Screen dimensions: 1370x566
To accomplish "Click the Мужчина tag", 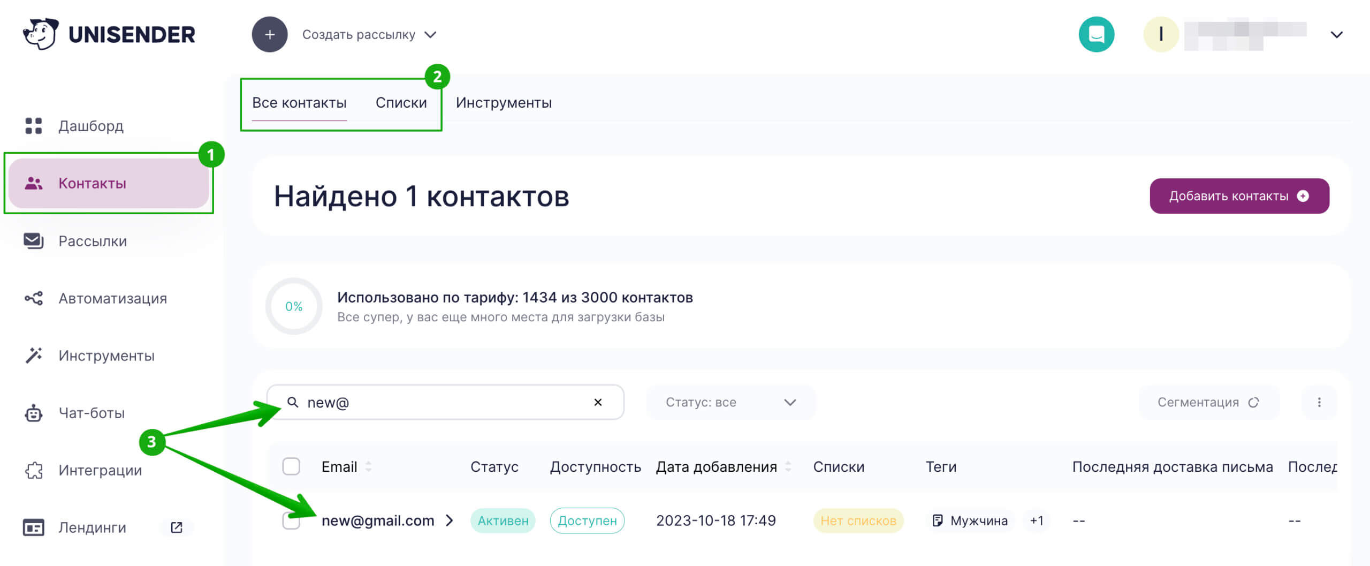I will click(970, 520).
